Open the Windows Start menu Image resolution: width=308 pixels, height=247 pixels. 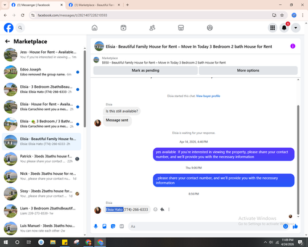tap(6, 242)
